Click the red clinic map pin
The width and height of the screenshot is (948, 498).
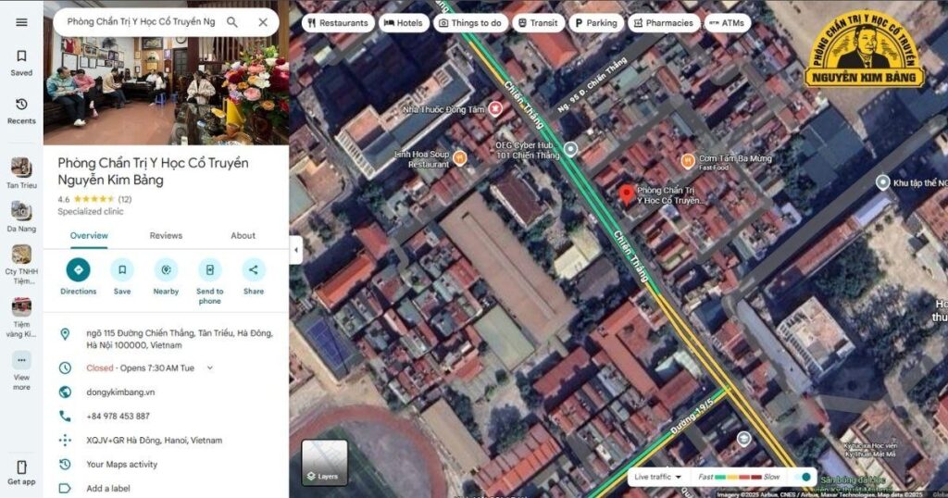[626, 193]
